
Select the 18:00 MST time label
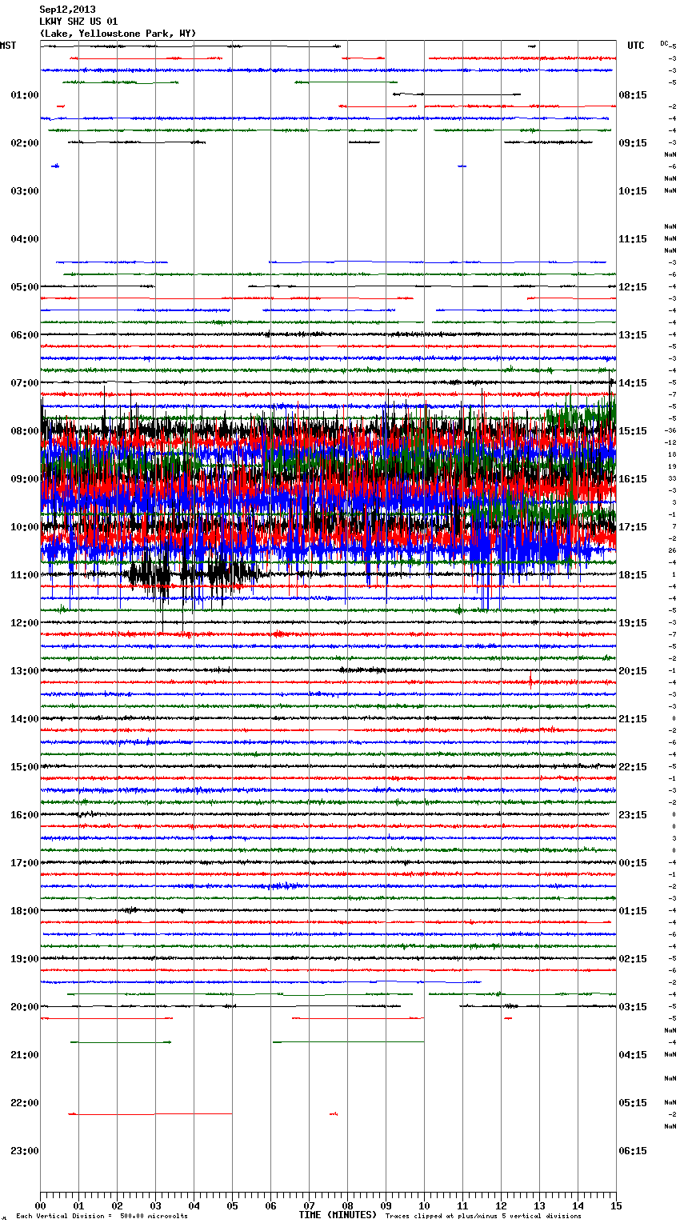(25, 911)
